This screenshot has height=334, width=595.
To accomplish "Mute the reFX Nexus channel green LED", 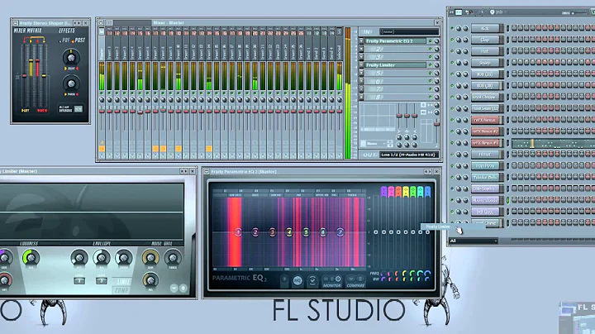I will (452, 120).
